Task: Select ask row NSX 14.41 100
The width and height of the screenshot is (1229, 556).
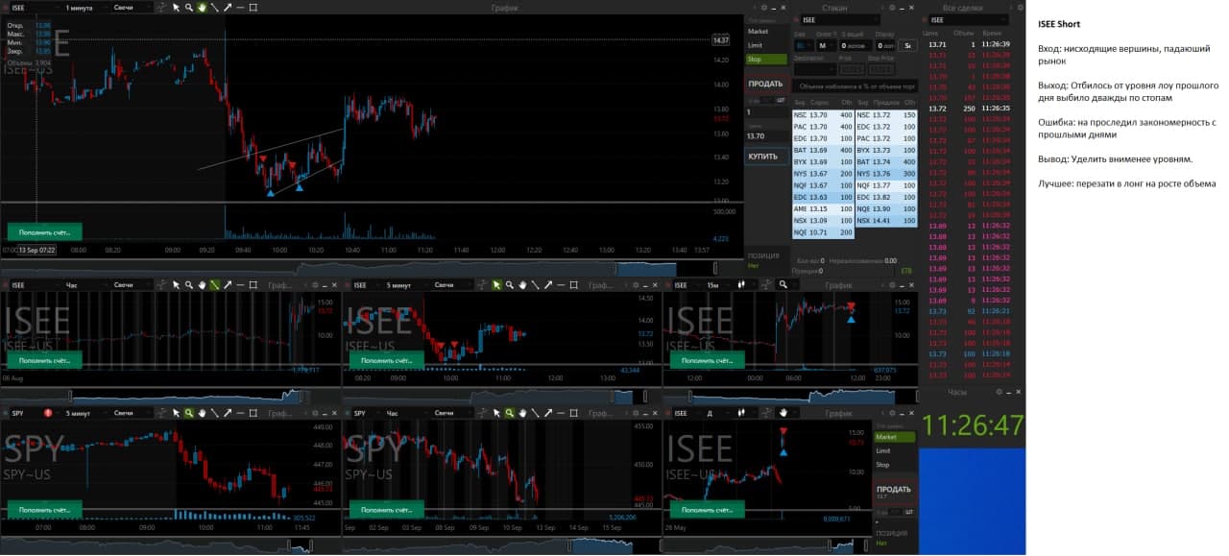Action: tap(885, 221)
